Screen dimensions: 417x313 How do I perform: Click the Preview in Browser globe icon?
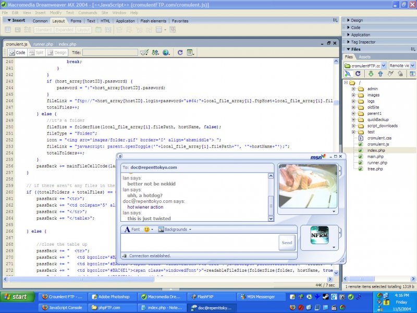pyautogui.click(x=166, y=53)
